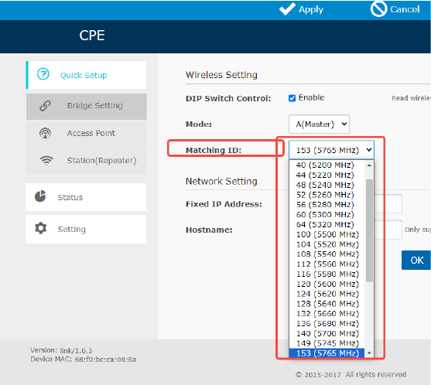Click the Apply text in top bar

pyautogui.click(x=311, y=9)
